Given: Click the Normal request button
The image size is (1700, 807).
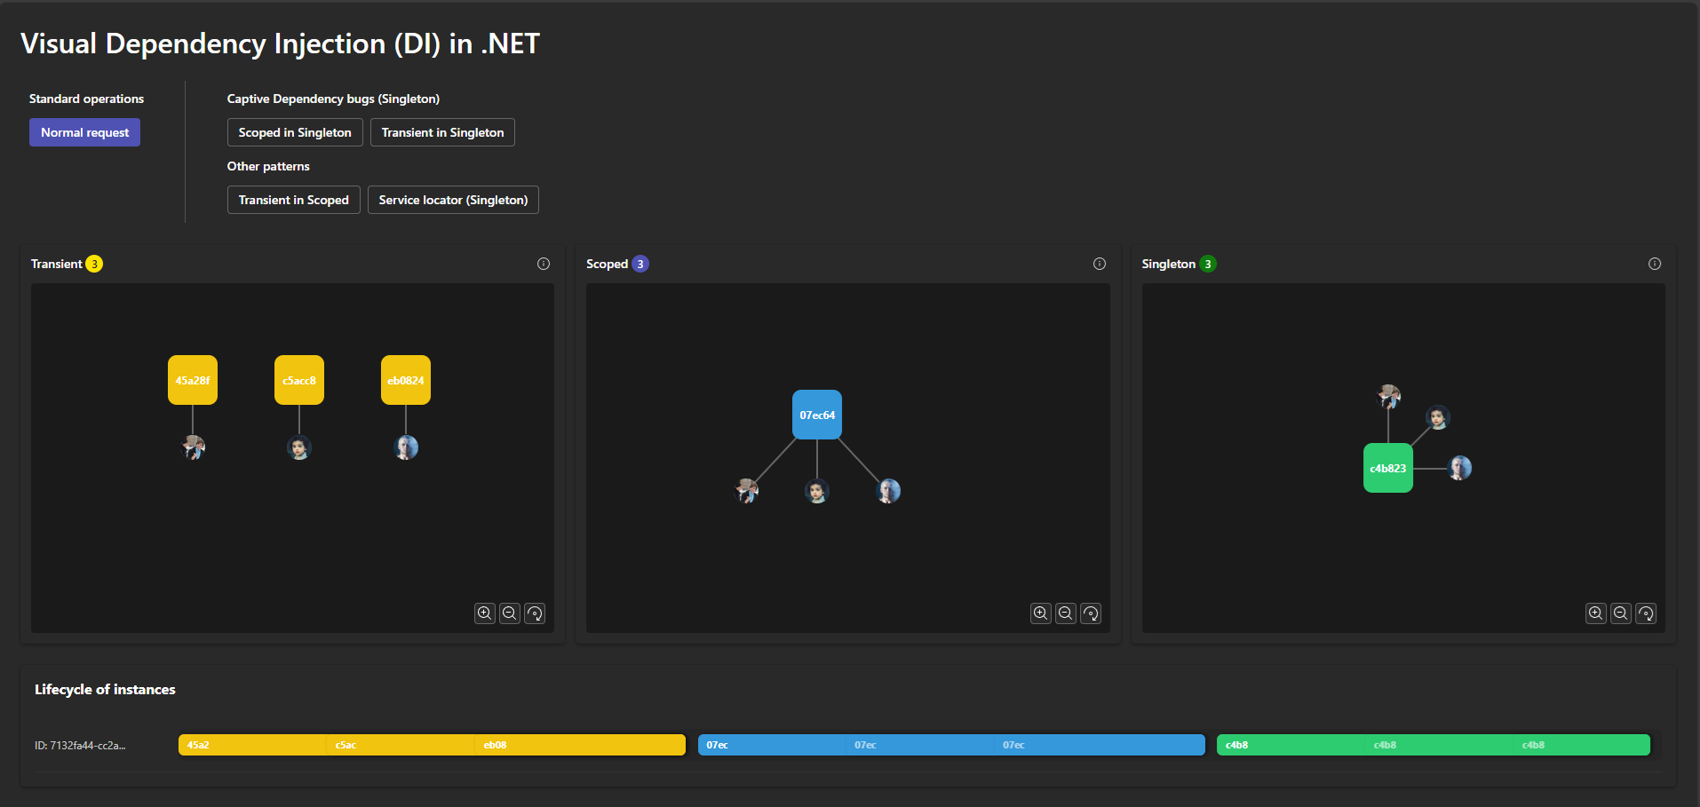Looking at the screenshot, I should [x=84, y=132].
